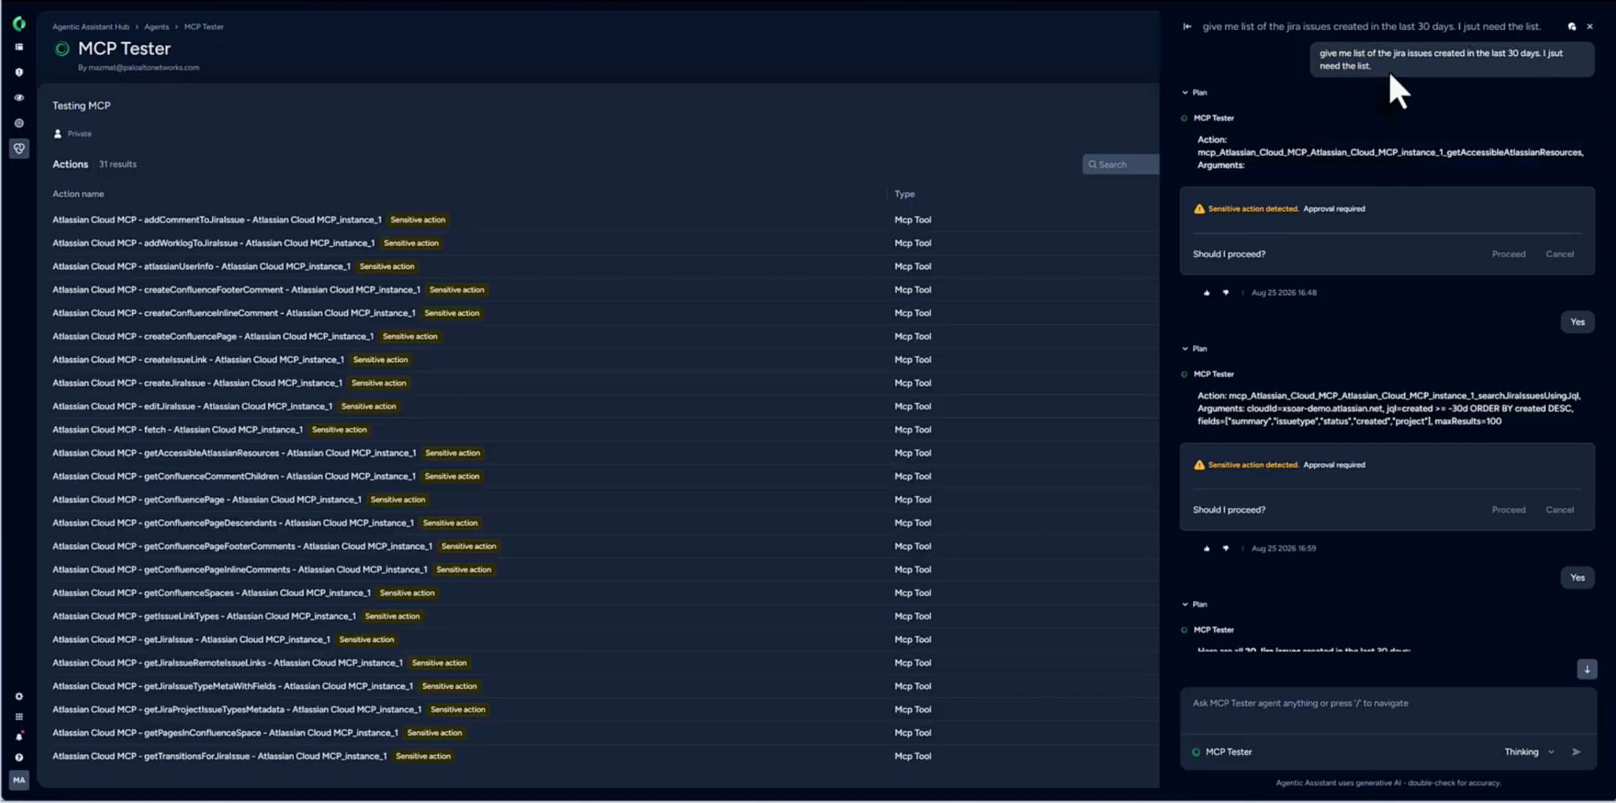Click Cancel in first approval prompt
The image size is (1616, 803).
(1560, 254)
